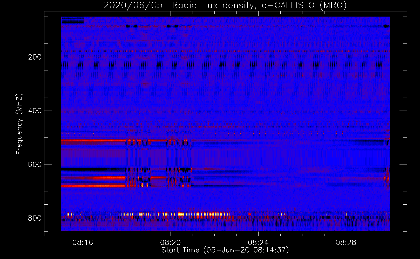
Task: Click the 'Frequency (MHZ)' axis label
Action: tap(19, 124)
